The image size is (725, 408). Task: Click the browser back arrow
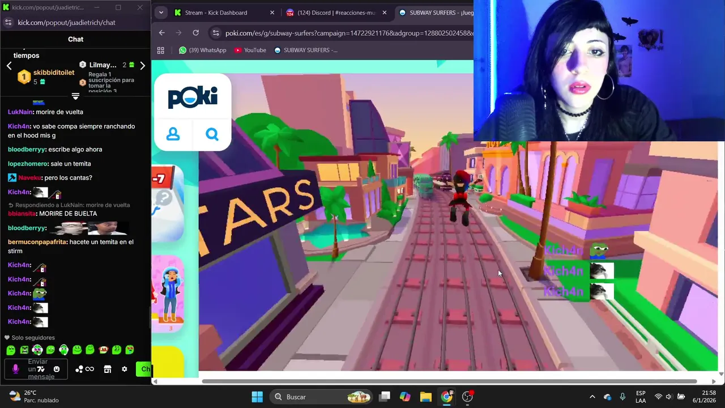coord(162,33)
